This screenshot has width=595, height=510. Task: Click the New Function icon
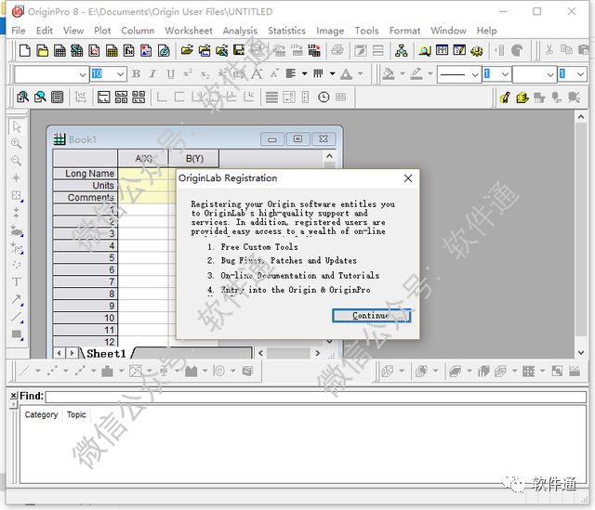[x=128, y=50]
